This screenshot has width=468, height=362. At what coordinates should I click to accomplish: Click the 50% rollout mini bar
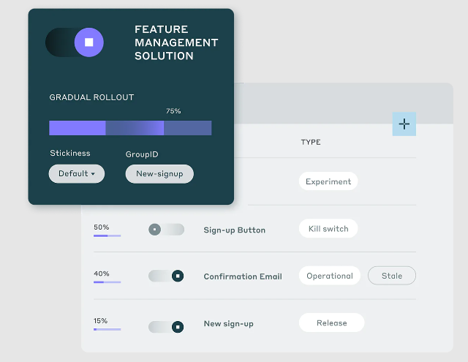107,235
